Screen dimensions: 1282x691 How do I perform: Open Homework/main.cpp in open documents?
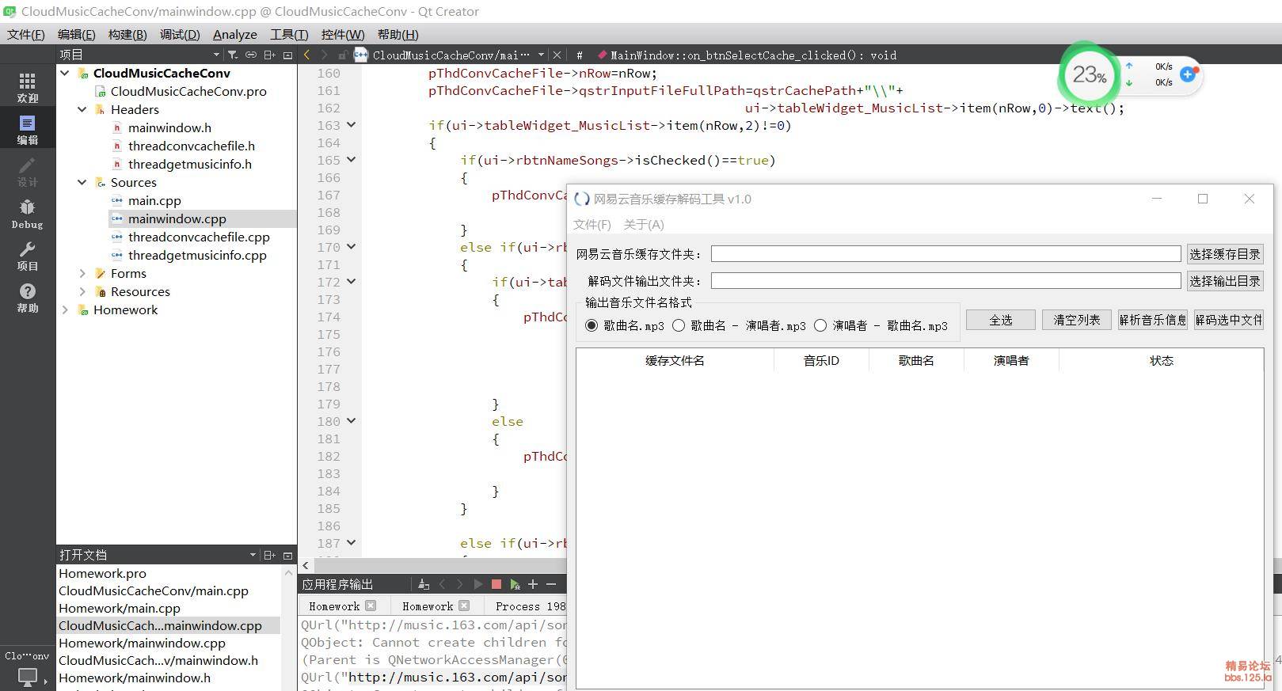click(x=120, y=608)
